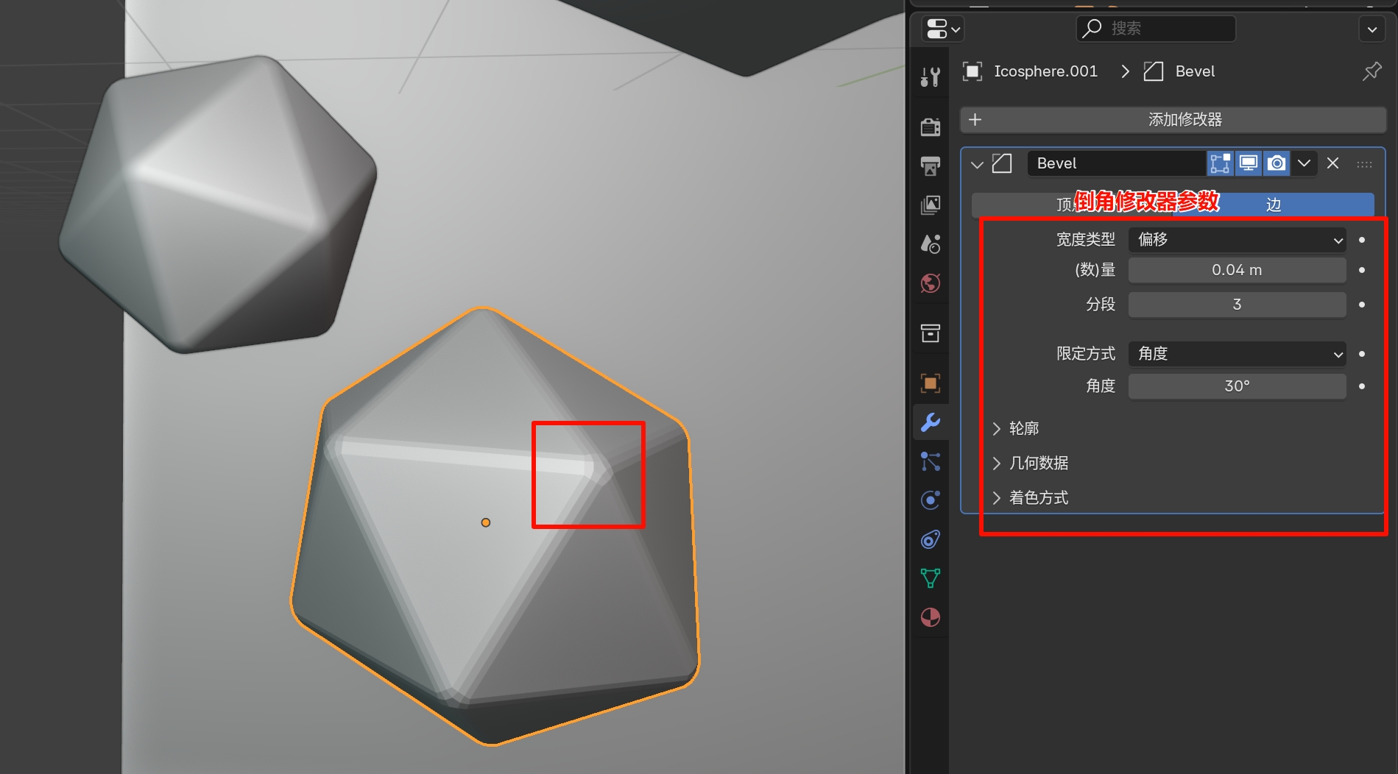This screenshot has width=1398, height=774.
Task: Open the Output properties tab
Action: [x=930, y=166]
